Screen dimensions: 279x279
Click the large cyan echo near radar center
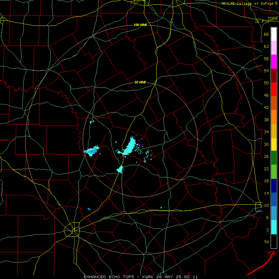click(x=130, y=147)
